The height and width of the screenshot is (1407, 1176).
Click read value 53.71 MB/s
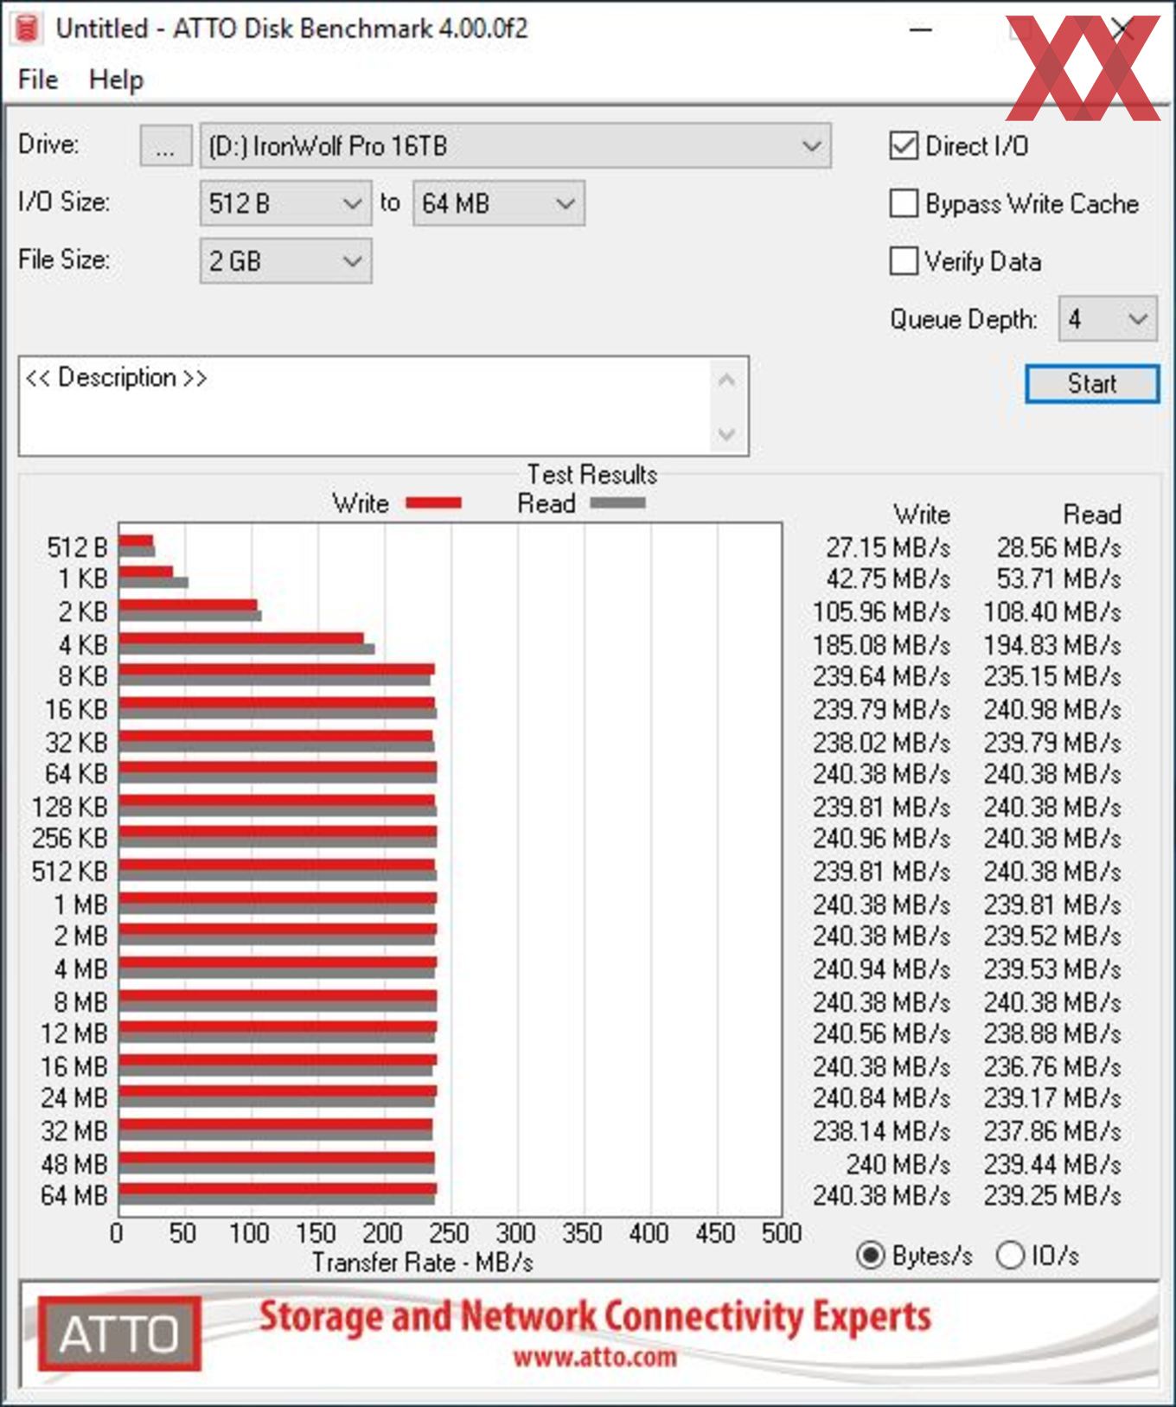(1059, 579)
